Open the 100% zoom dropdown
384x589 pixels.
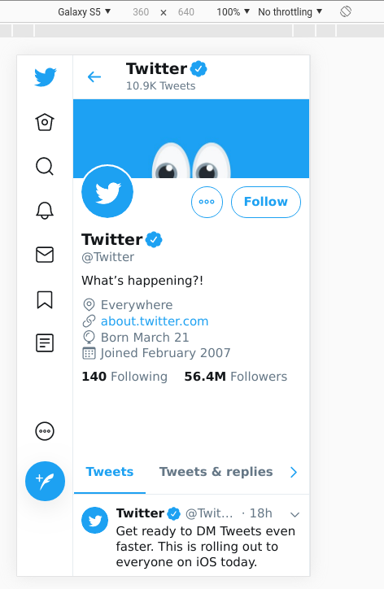click(x=233, y=11)
